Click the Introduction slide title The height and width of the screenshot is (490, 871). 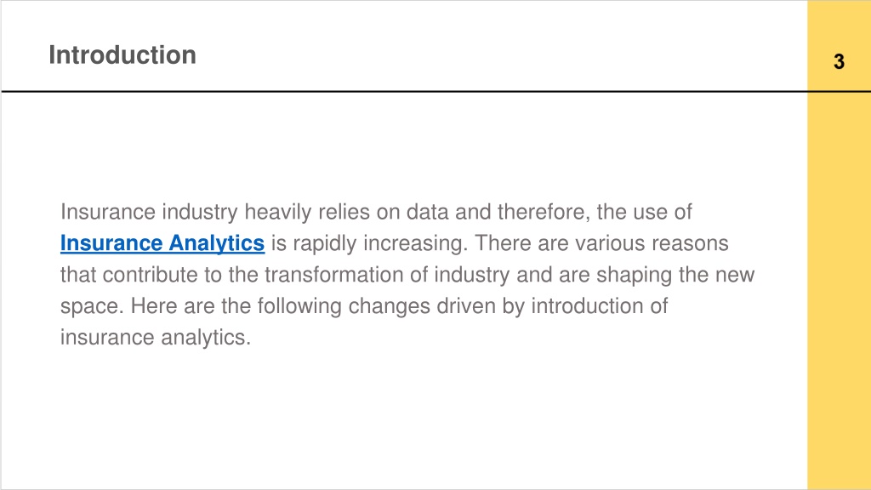click(x=122, y=55)
